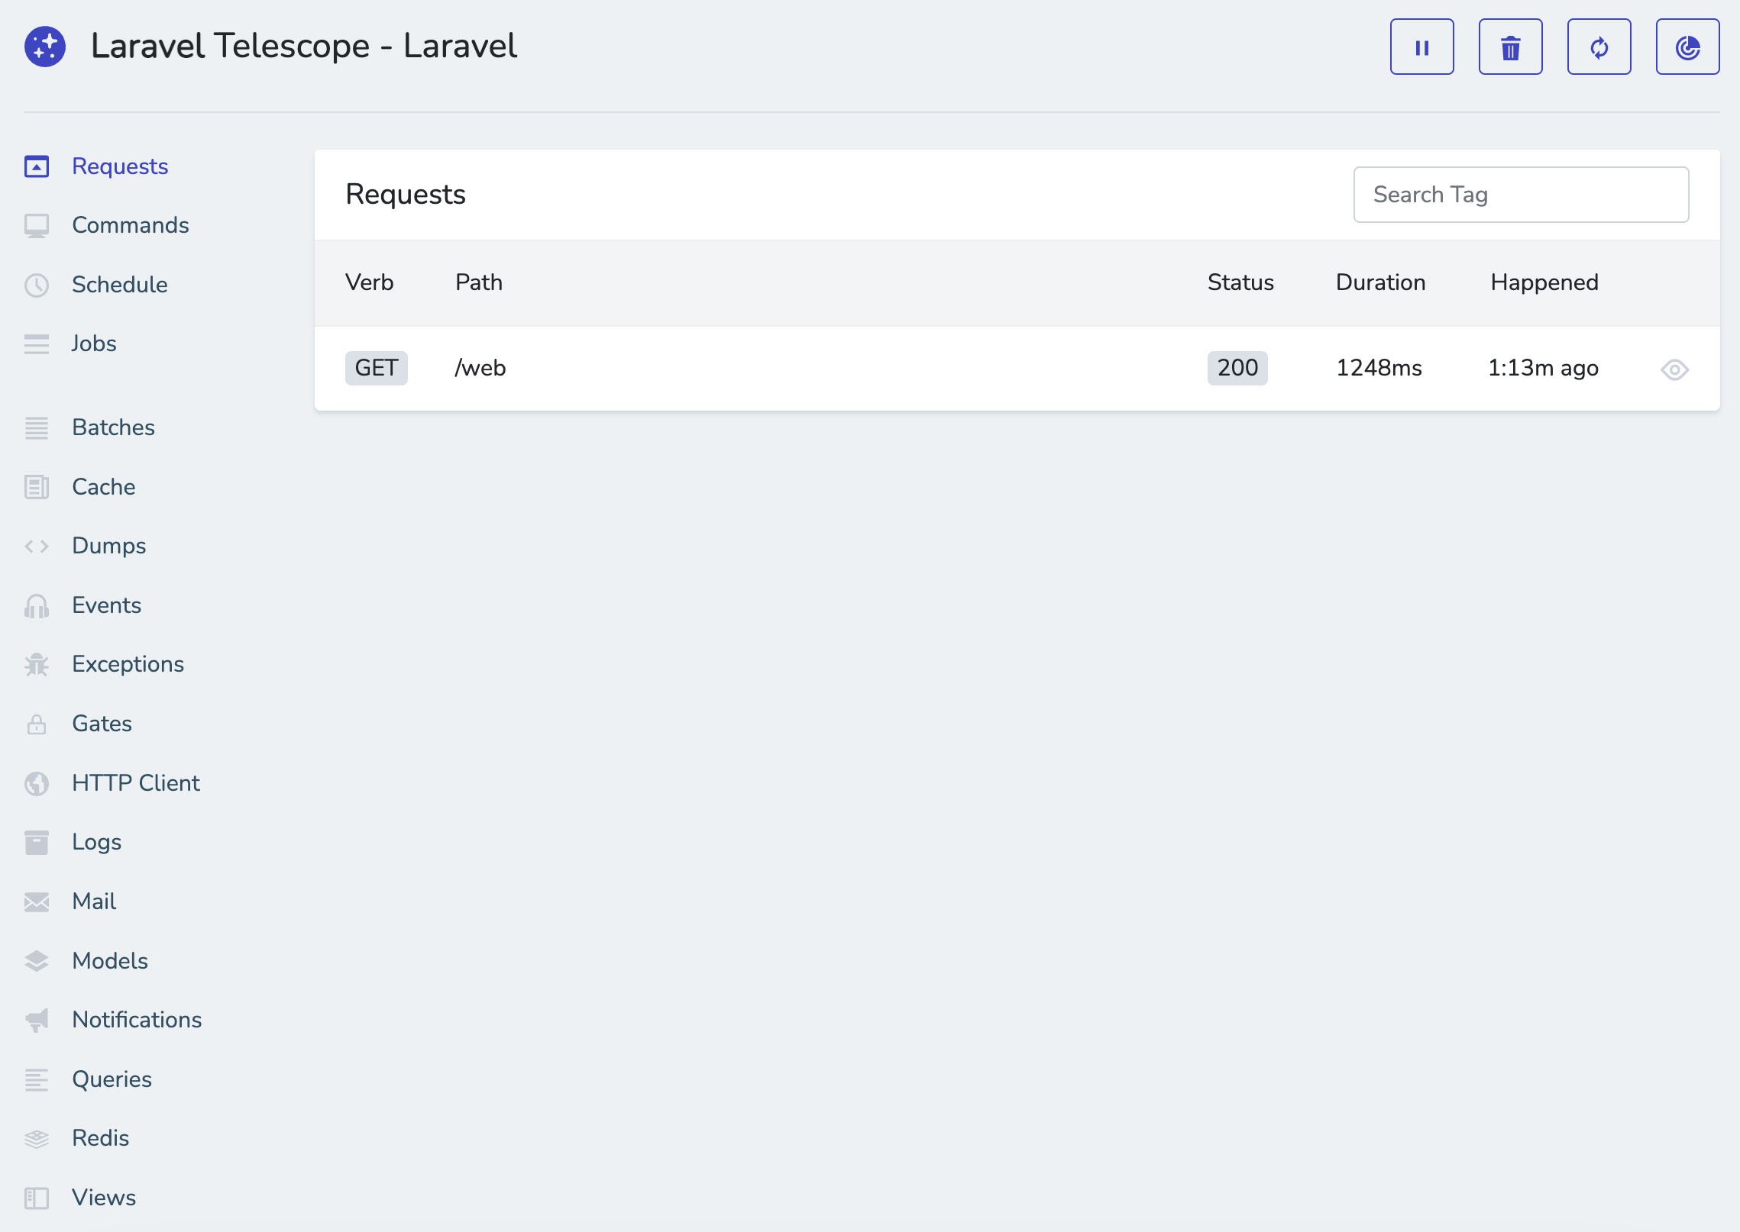Click the 1248ms duration value

[1379, 368]
